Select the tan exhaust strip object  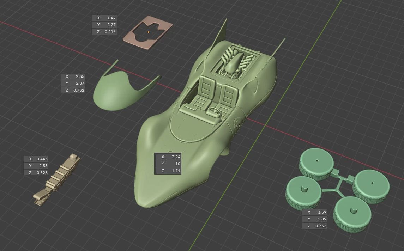click(56, 180)
